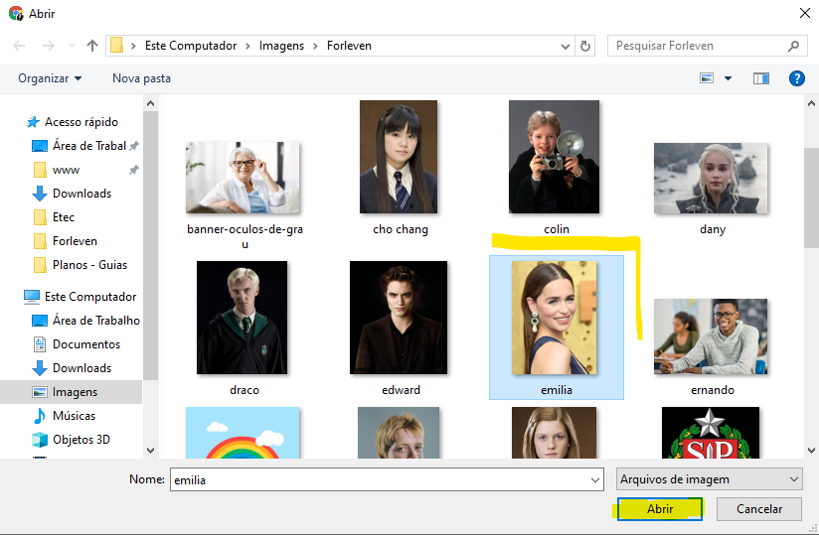Screen dimensions: 819x535
Task: Open Músicas in the sidebar
Action: [74, 416]
